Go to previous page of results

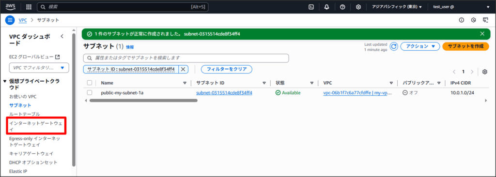pos(454,72)
